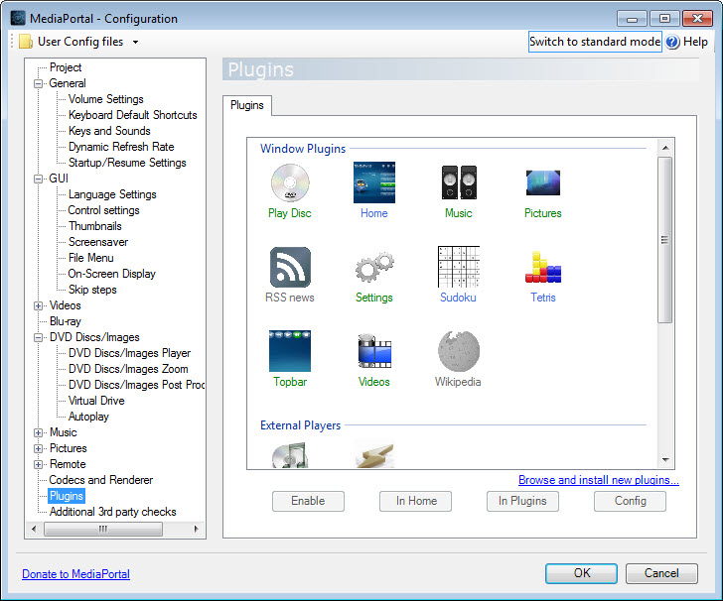This screenshot has width=723, height=601.
Task: Open the User Config files dropdown arrow
Action: 135,42
